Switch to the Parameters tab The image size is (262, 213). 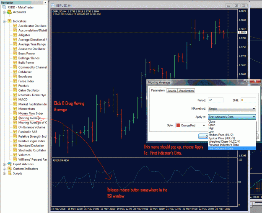[158, 90]
